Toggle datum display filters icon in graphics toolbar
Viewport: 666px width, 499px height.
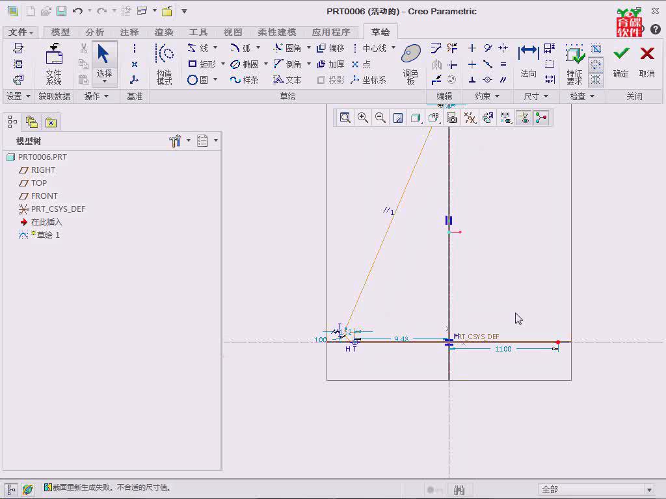[470, 118]
